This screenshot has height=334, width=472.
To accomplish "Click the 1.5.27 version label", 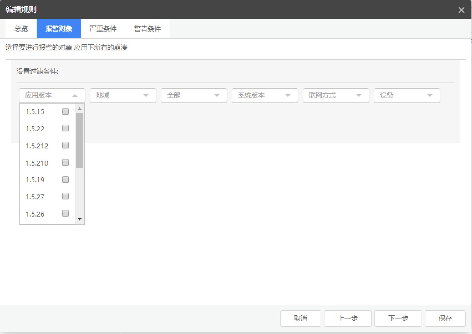I will pos(35,197).
